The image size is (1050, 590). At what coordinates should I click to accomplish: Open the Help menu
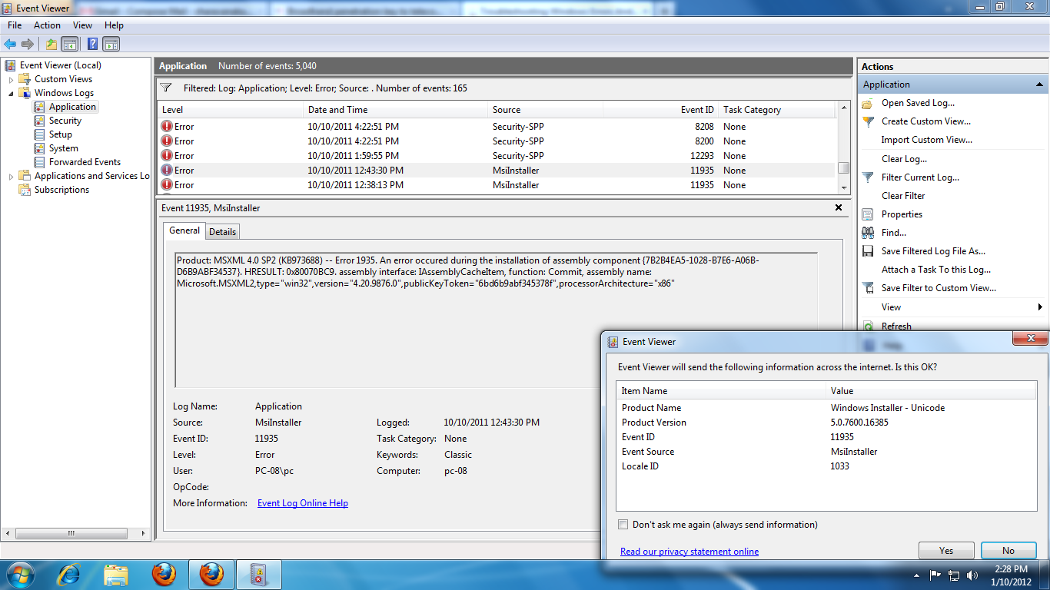point(114,25)
